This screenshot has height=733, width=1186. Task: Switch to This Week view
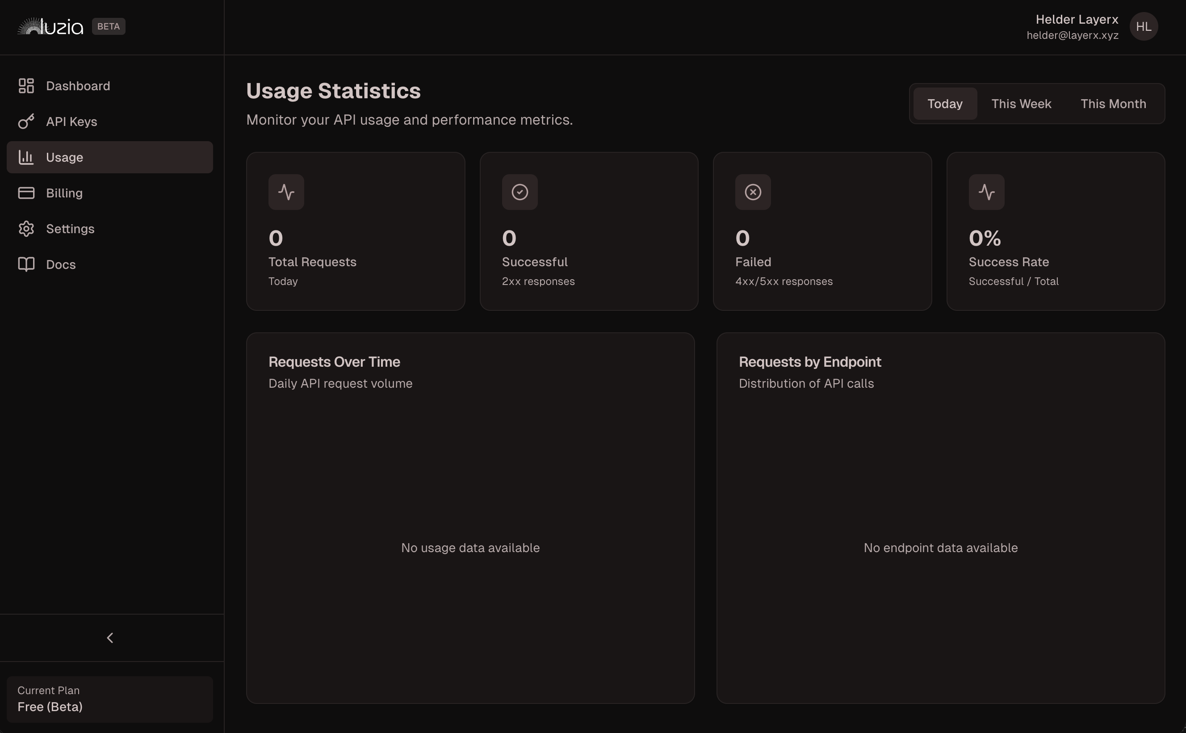pyautogui.click(x=1021, y=103)
